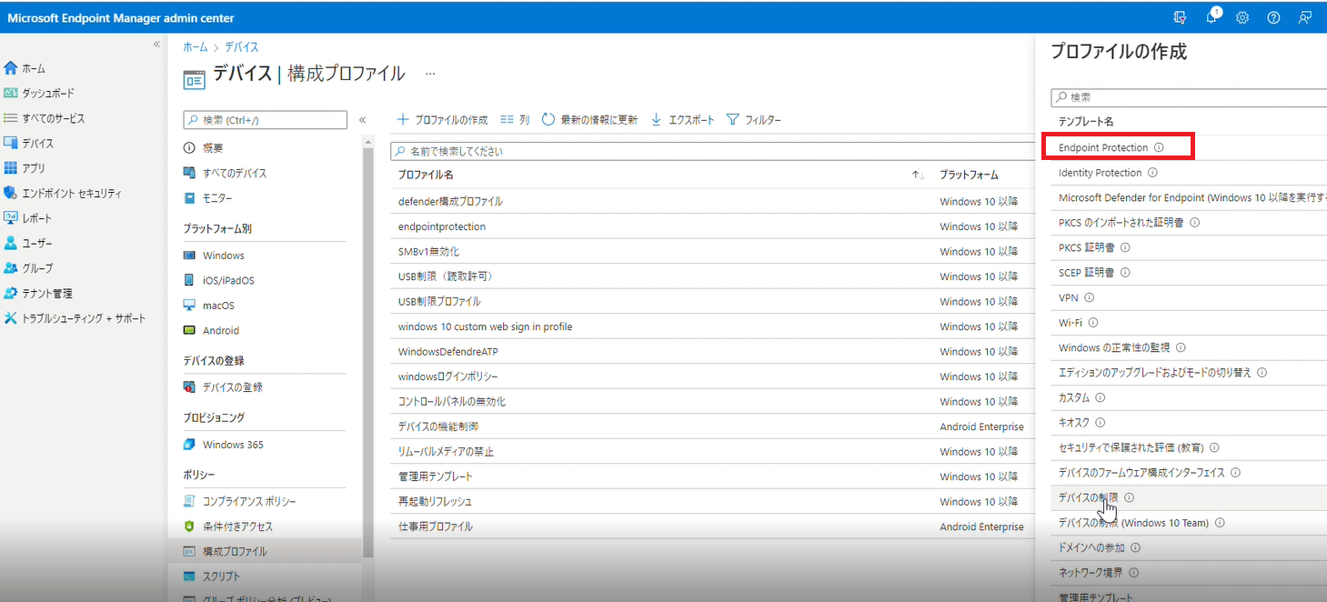The width and height of the screenshot is (1327, 602).
Task: Click info icon next to Identity Protection
Action: 1152,173
